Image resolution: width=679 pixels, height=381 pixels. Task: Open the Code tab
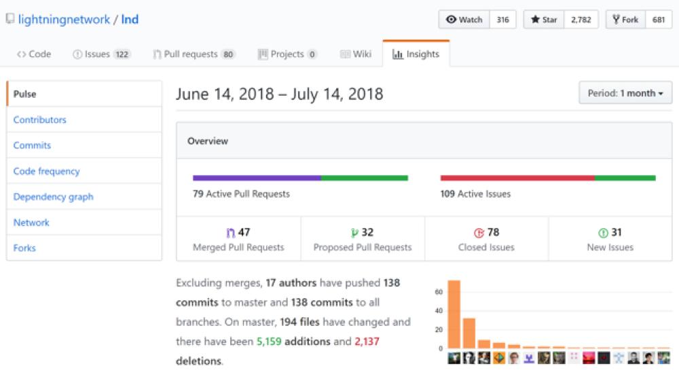click(x=34, y=54)
